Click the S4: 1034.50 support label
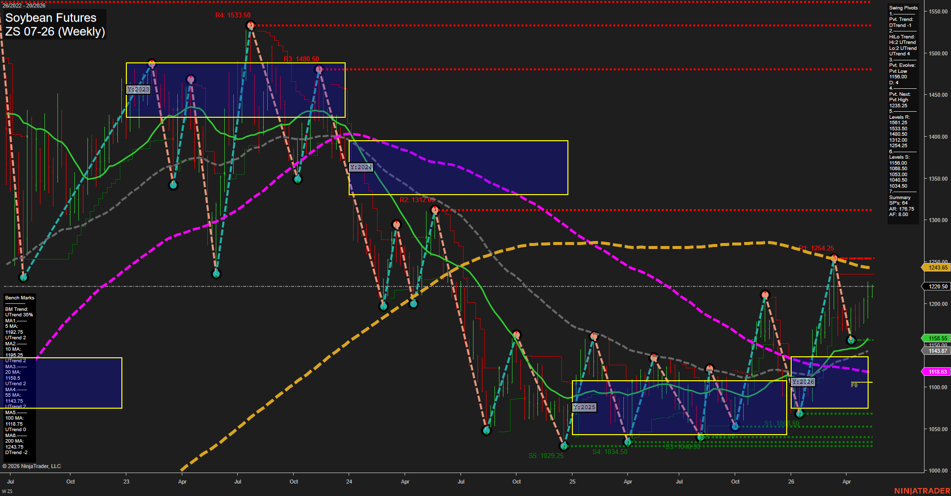Image resolution: width=951 pixels, height=496 pixels. [x=610, y=452]
